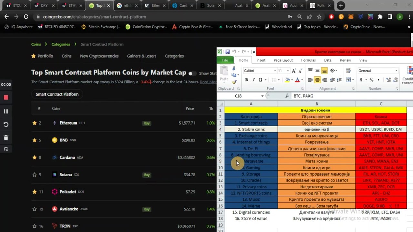Open the MetaMask fox extension
Image resolution: width=413 pixels, height=232 pixels.
351,17
